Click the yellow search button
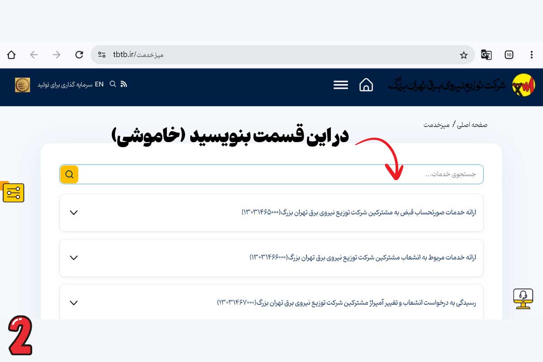 (69, 174)
